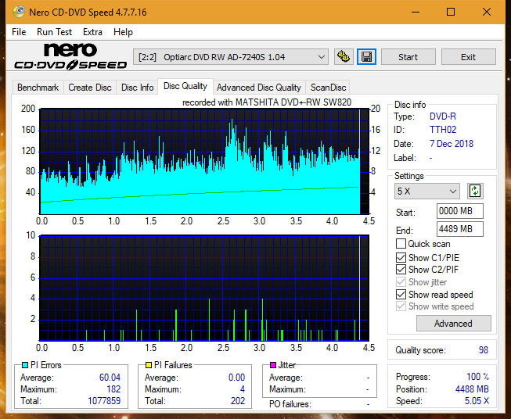Screen dimensions: 511x419
Task: Click the PI Errors graph area
Action: tap(204, 162)
